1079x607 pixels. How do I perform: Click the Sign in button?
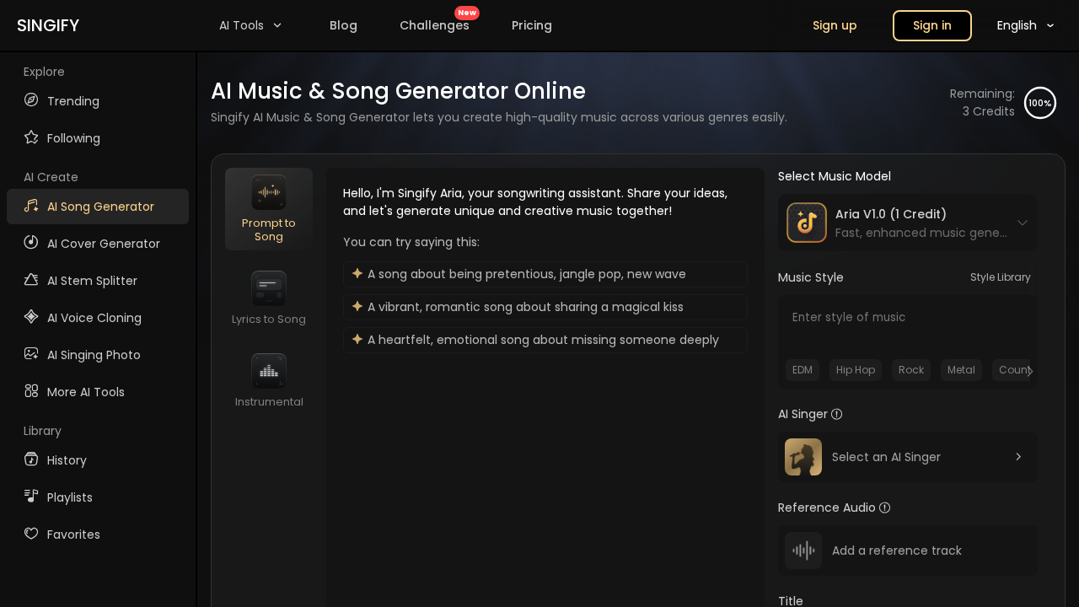click(x=931, y=25)
